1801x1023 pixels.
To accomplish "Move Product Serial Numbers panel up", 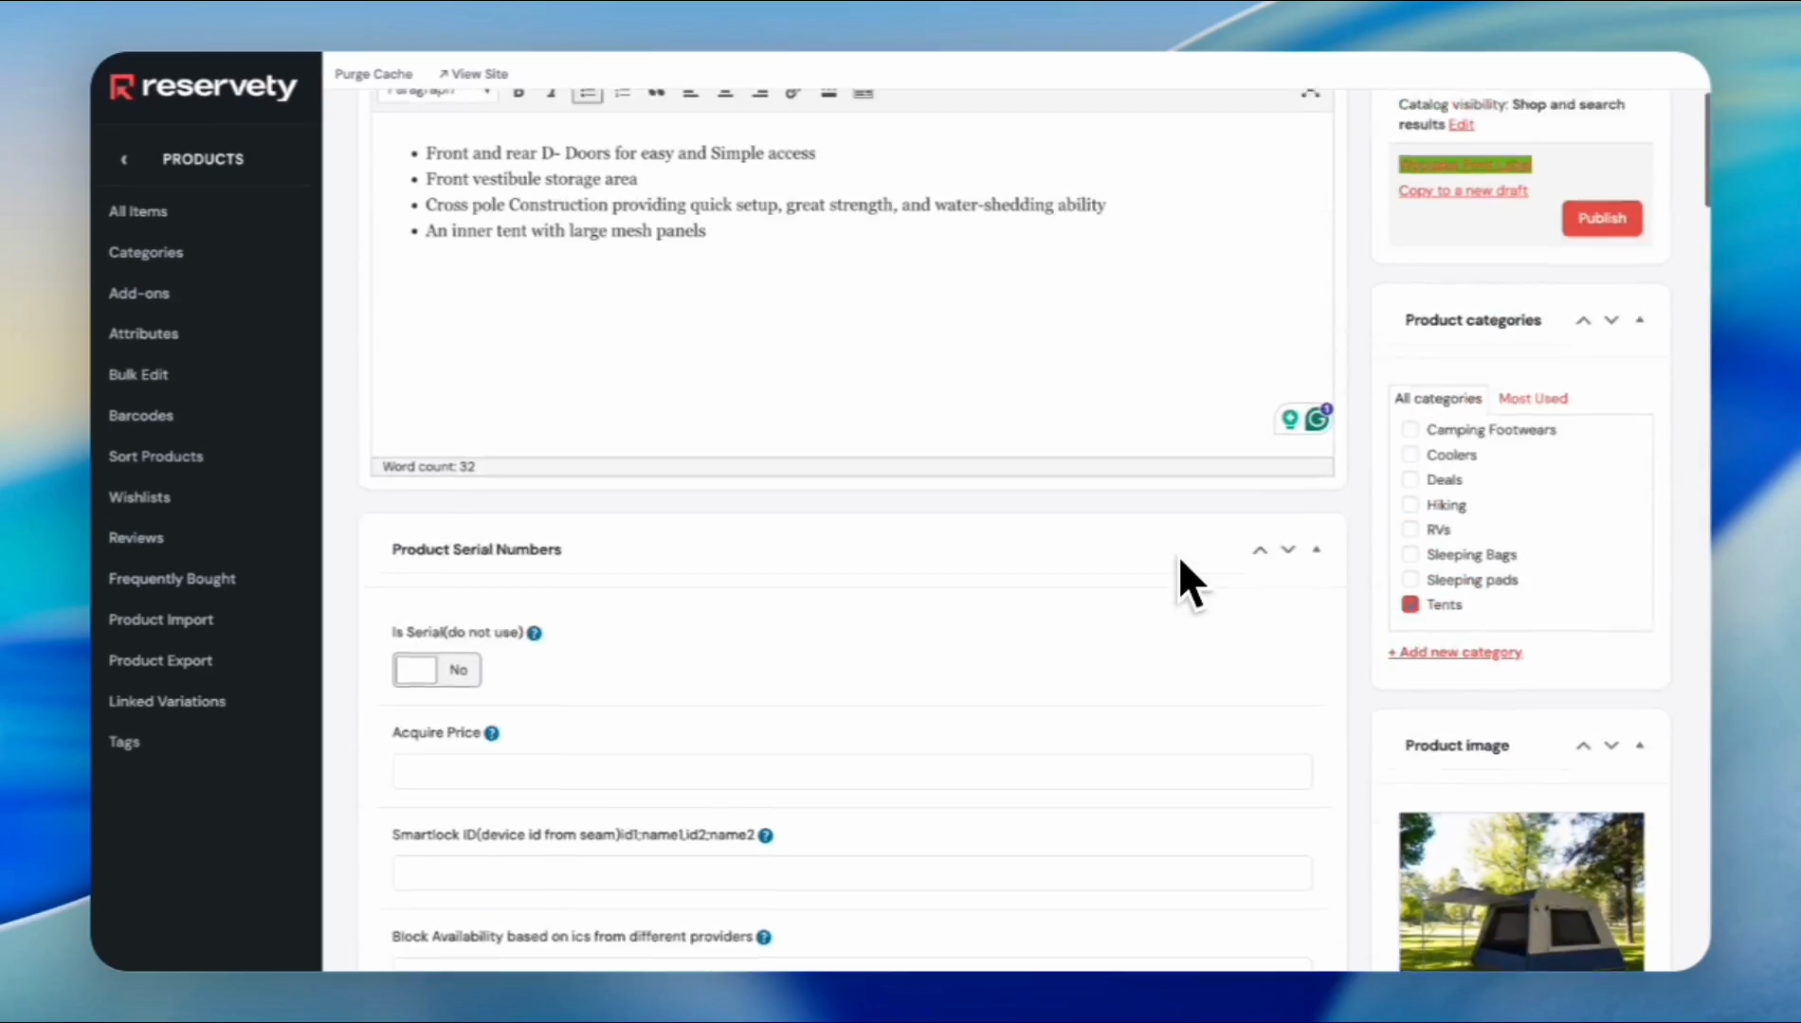I will click(x=1260, y=549).
